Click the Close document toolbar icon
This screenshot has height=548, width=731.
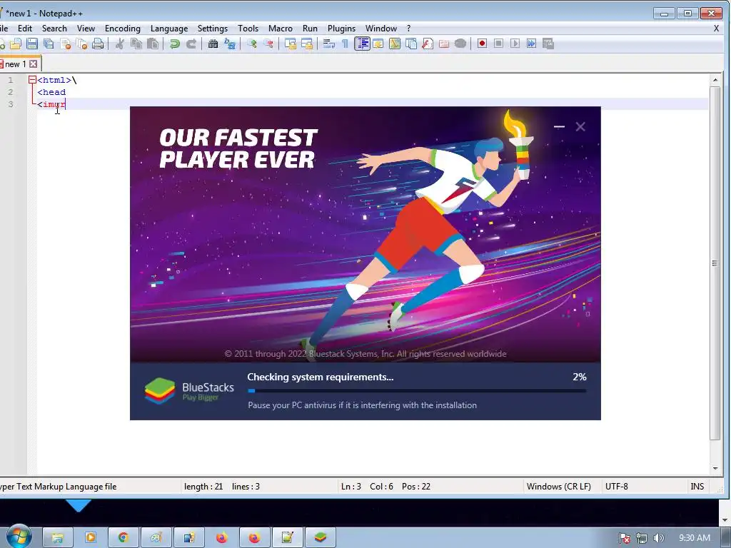pyautogui.click(x=65, y=44)
